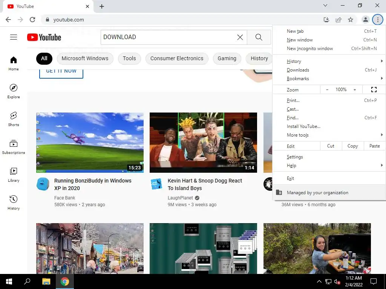The width and height of the screenshot is (386, 289).
Task: Choose Exit in the Chrome menu
Action: coord(329,178)
